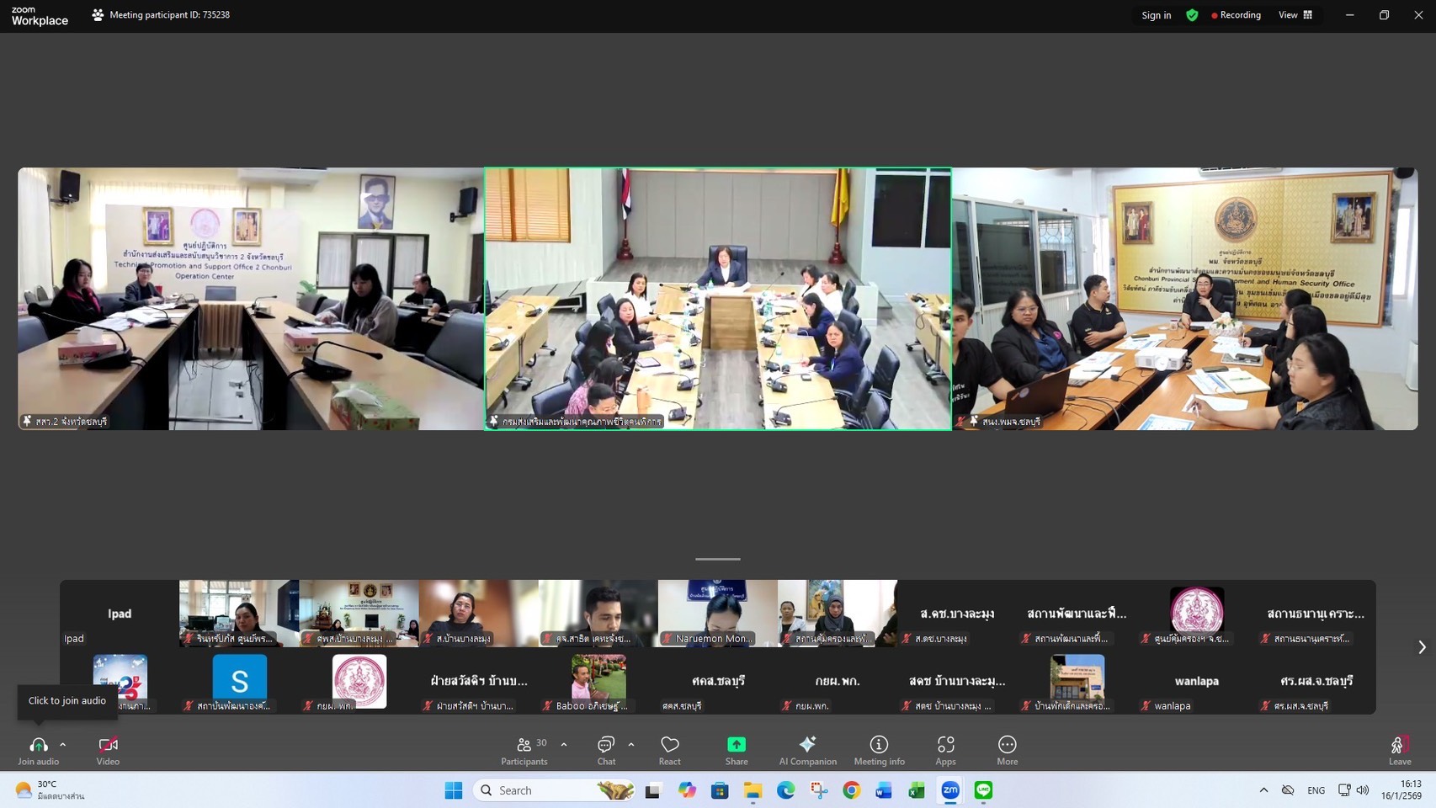
Task: Open the Chat panel
Action: coord(606,750)
